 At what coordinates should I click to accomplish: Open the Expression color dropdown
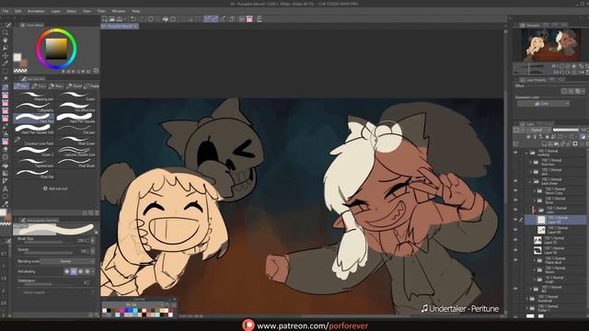tap(544, 104)
